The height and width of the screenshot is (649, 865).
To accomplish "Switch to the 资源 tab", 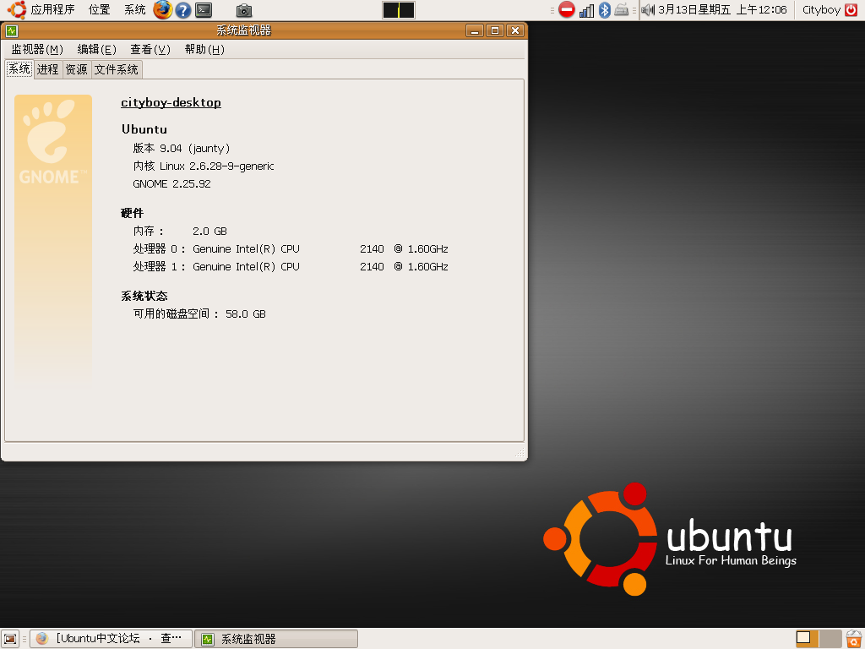I will 77,69.
